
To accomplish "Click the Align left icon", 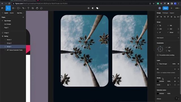I will point(158,17).
